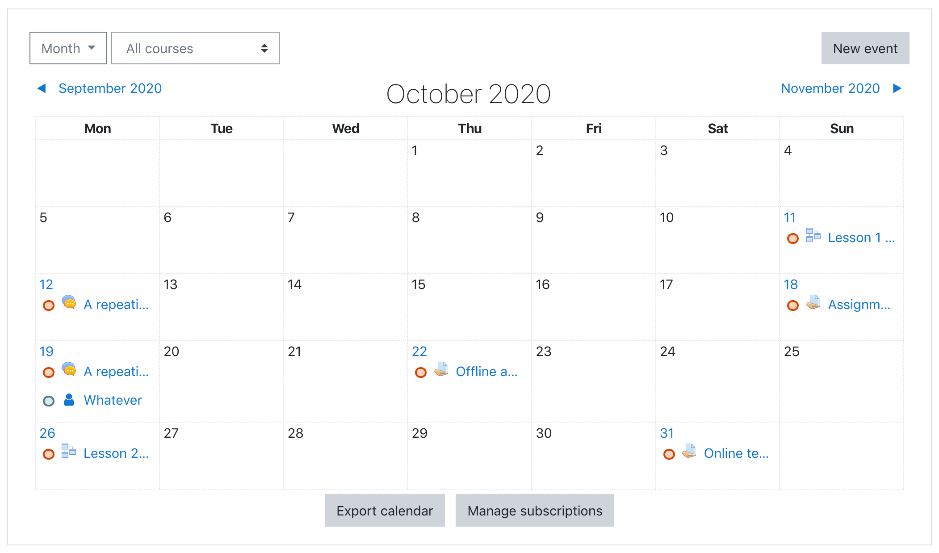Viewport: 939px width, 553px height.
Task: Open day 22 date link
Action: tap(419, 352)
